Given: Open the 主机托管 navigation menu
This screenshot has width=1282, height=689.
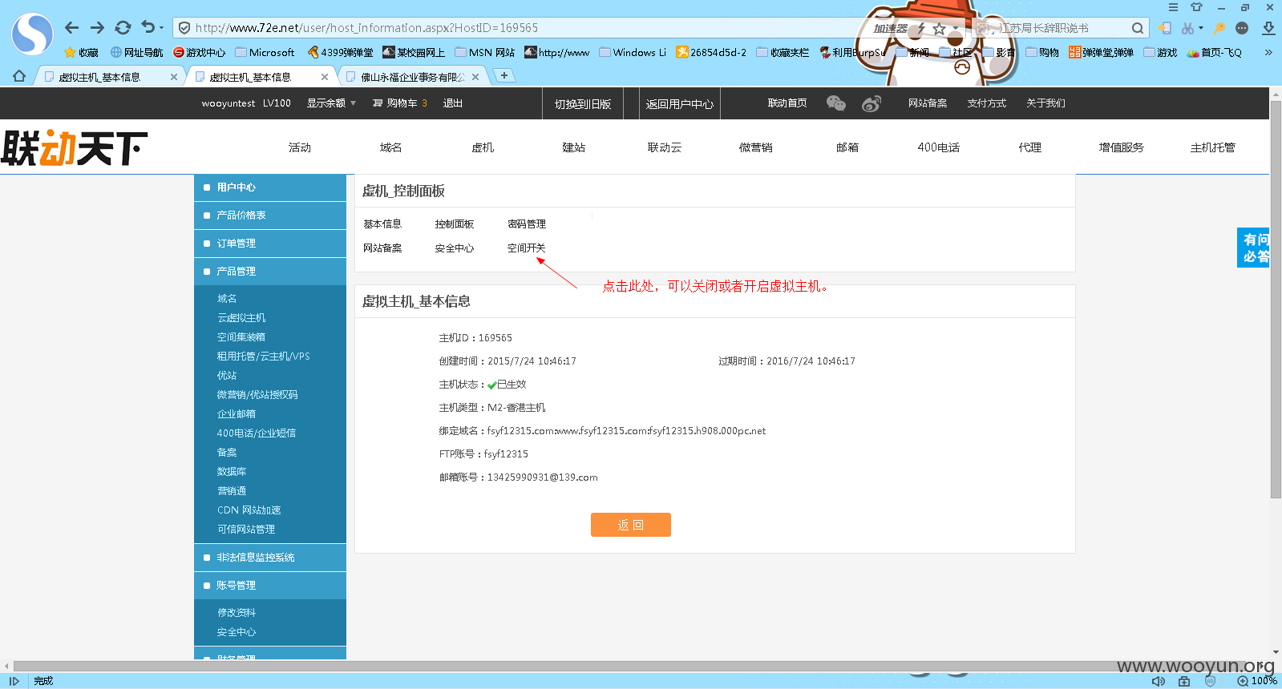Looking at the screenshot, I should tap(1213, 147).
